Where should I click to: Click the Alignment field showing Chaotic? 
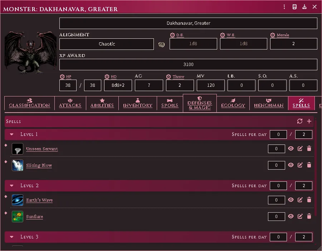coord(107,44)
